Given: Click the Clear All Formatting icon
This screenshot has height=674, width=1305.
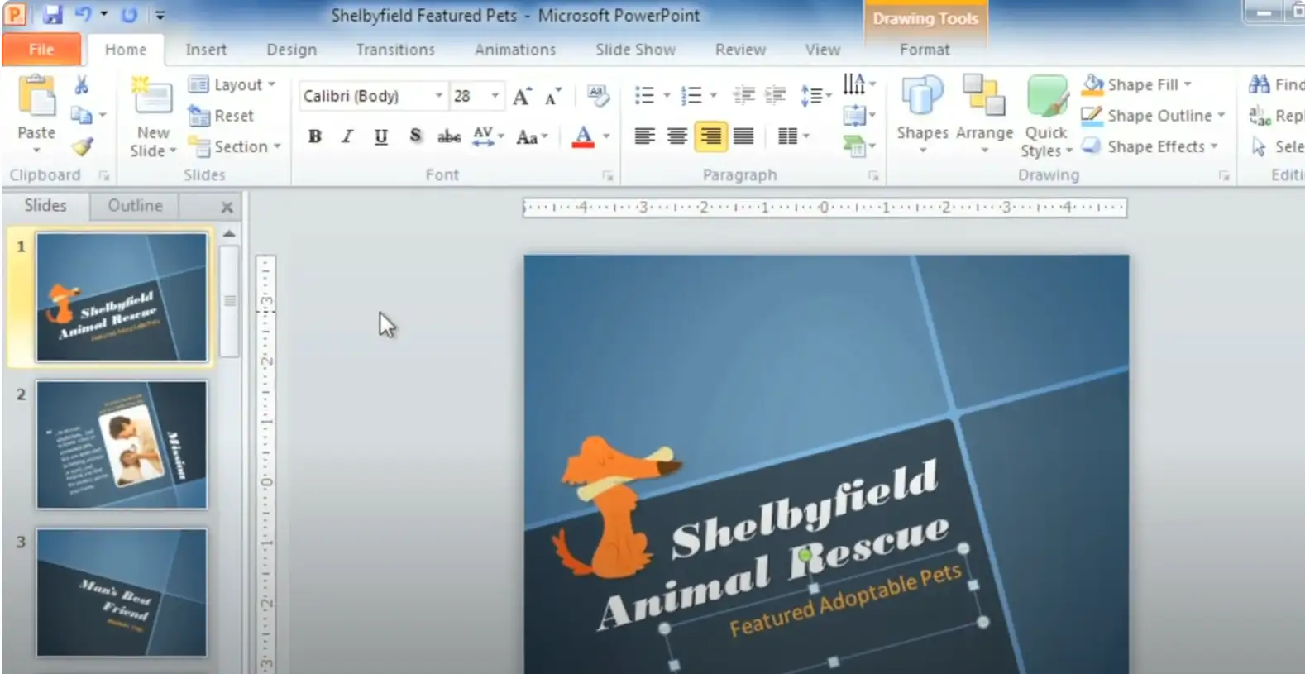Looking at the screenshot, I should 597,95.
